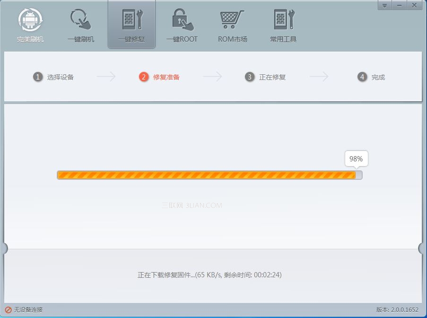Click the 版本: 2.0.0.1652 version text
The height and width of the screenshot is (318, 427).
coord(397,310)
